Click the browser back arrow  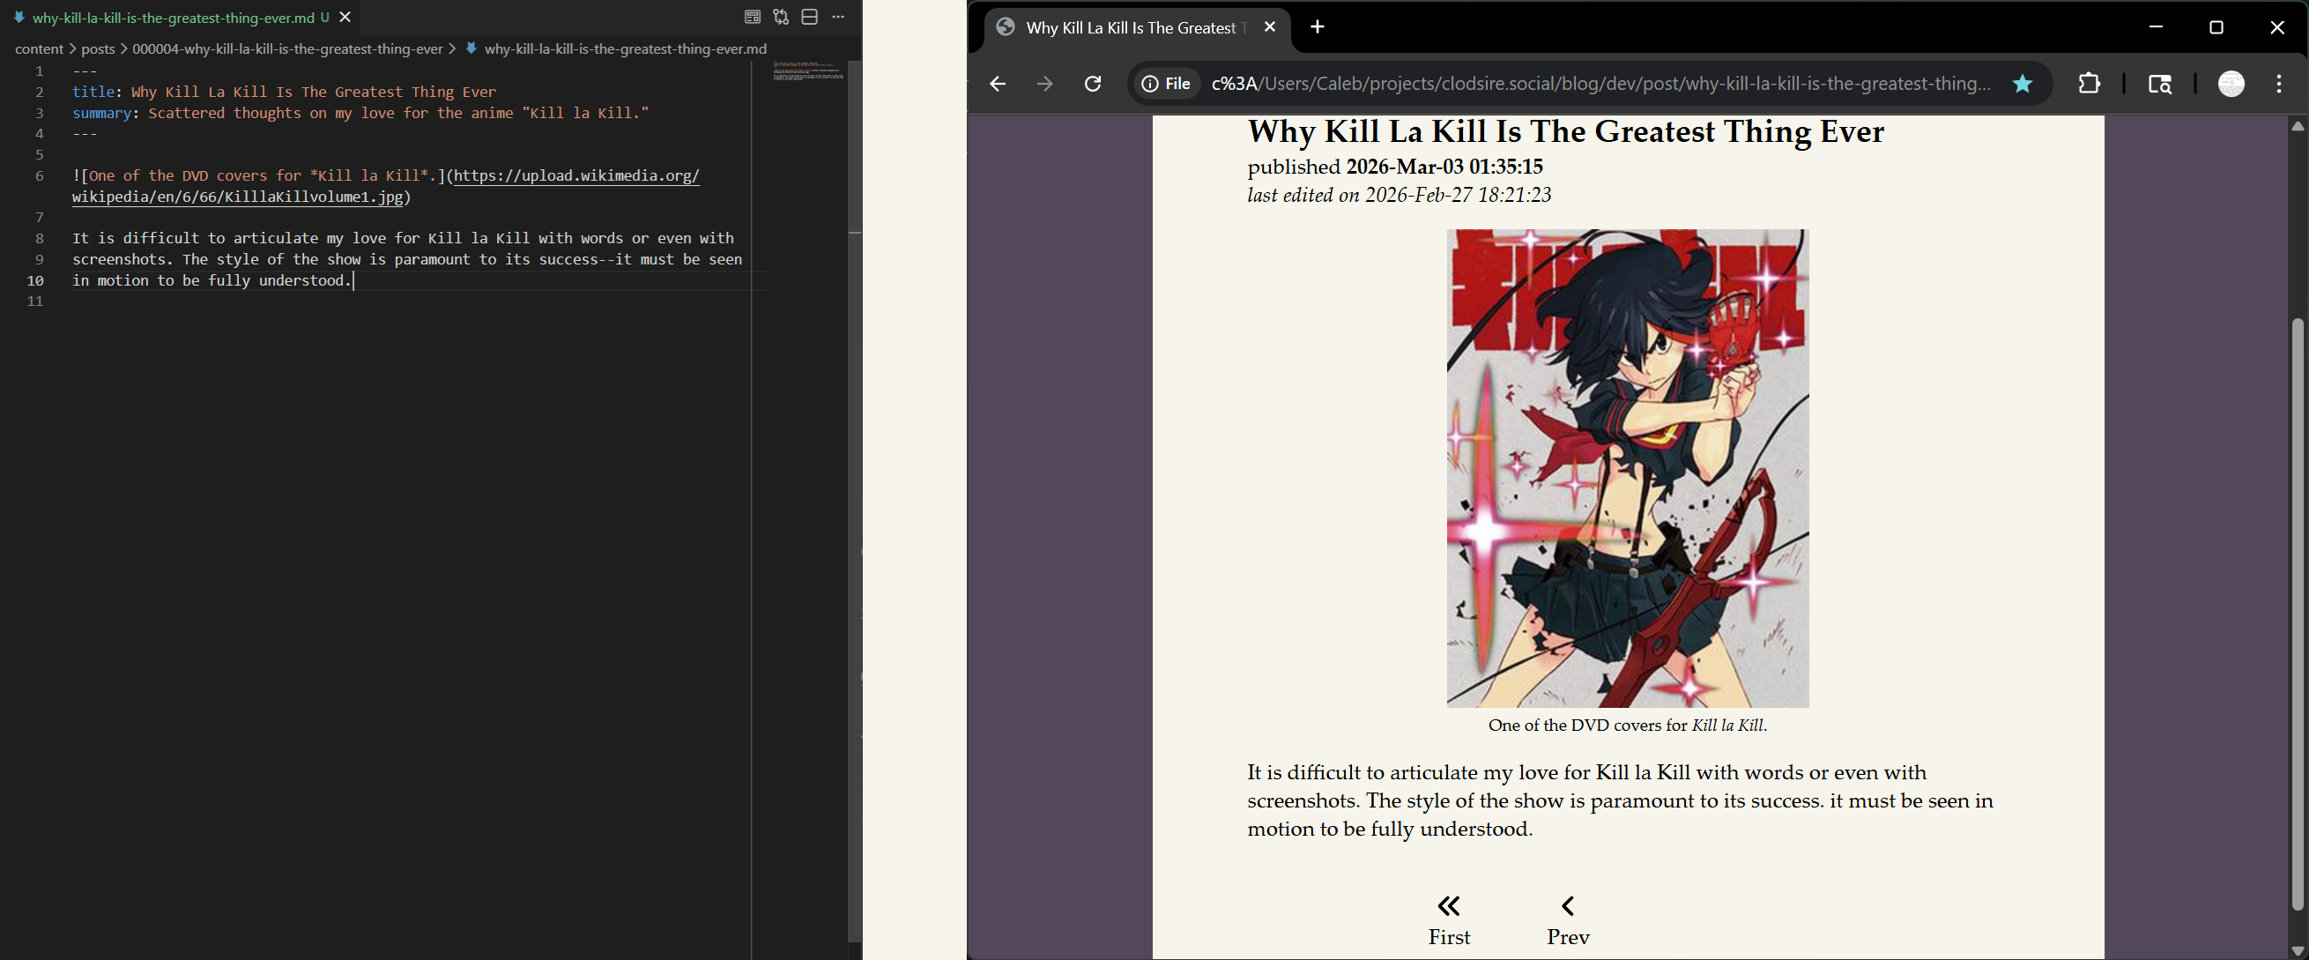coord(998,84)
